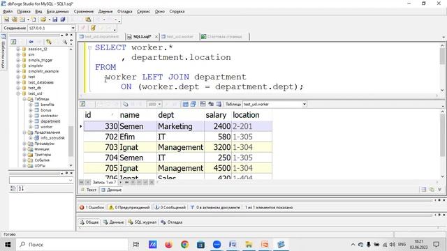The height and width of the screenshot is (251, 447).
Task: Expand the benefits table node
Action: [31, 105]
